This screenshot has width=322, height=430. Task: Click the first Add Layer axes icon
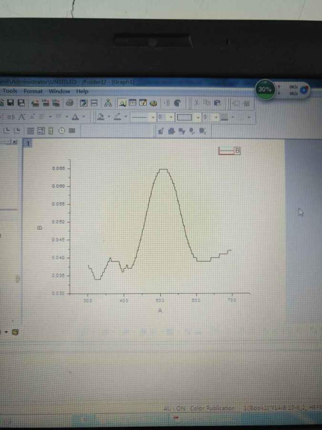[x=7, y=131]
